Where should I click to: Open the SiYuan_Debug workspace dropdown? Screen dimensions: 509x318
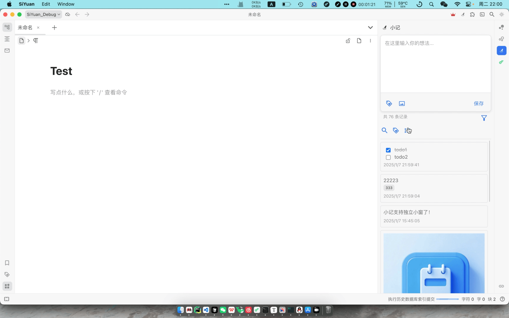tap(43, 14)
